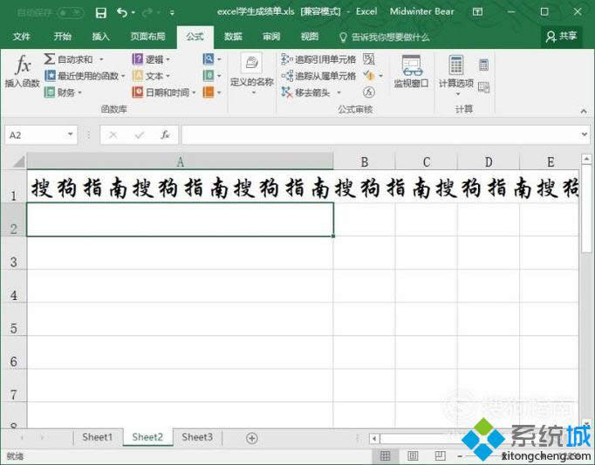Screen dimensions: 595x465
Task: Switch to Page Layout view in status bar
Action: (x=413, y=455)
